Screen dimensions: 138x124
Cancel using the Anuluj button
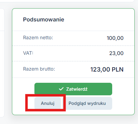(x=48, y=103)
